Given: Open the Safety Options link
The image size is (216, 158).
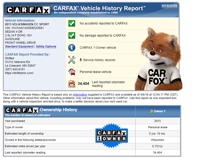Looking at the screenshot, I should [x=46, y=47].
